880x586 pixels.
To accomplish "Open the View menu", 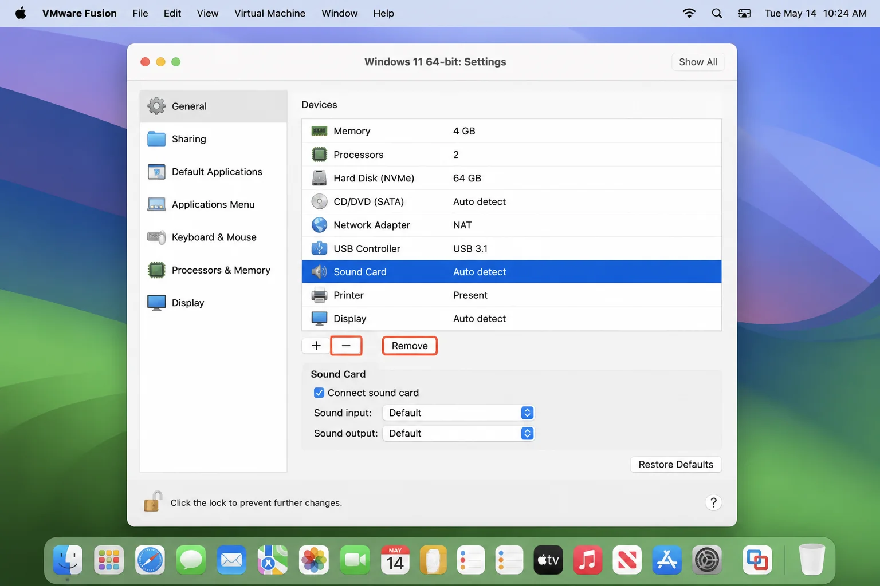I will point(207,13).
